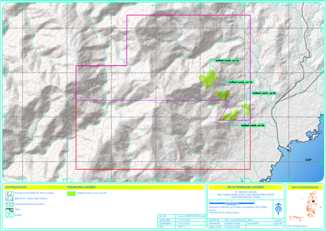326x231 pixels.
Task: Click the magenta Blok JO legend symbol
Action: pyautogui.click(x=10, y=199)
